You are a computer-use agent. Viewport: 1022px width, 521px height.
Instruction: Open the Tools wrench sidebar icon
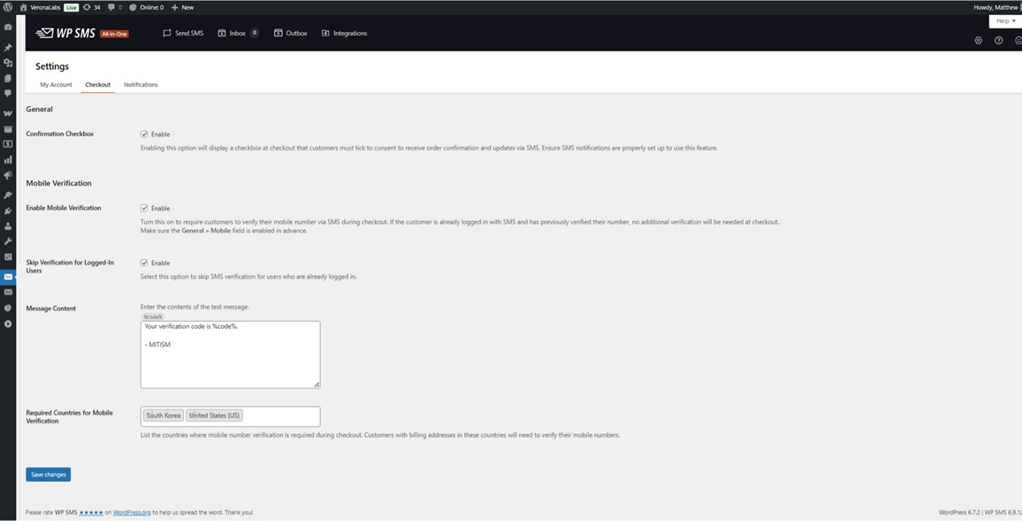coord(8,241)
